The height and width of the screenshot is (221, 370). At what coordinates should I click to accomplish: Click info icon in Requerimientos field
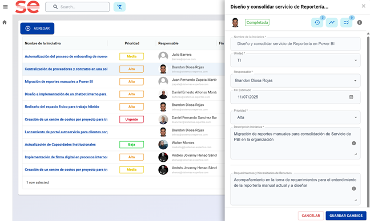coord(353,189)
